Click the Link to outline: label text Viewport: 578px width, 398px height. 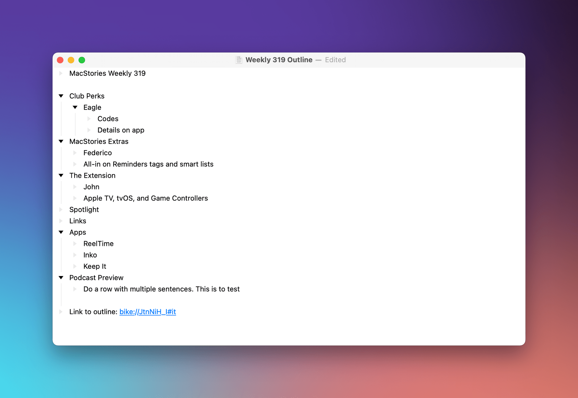(x=93, y=312)
